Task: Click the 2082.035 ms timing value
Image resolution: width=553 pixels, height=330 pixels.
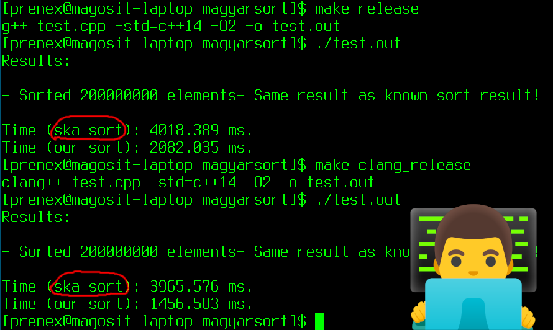Action: click(x=201, y=148)
